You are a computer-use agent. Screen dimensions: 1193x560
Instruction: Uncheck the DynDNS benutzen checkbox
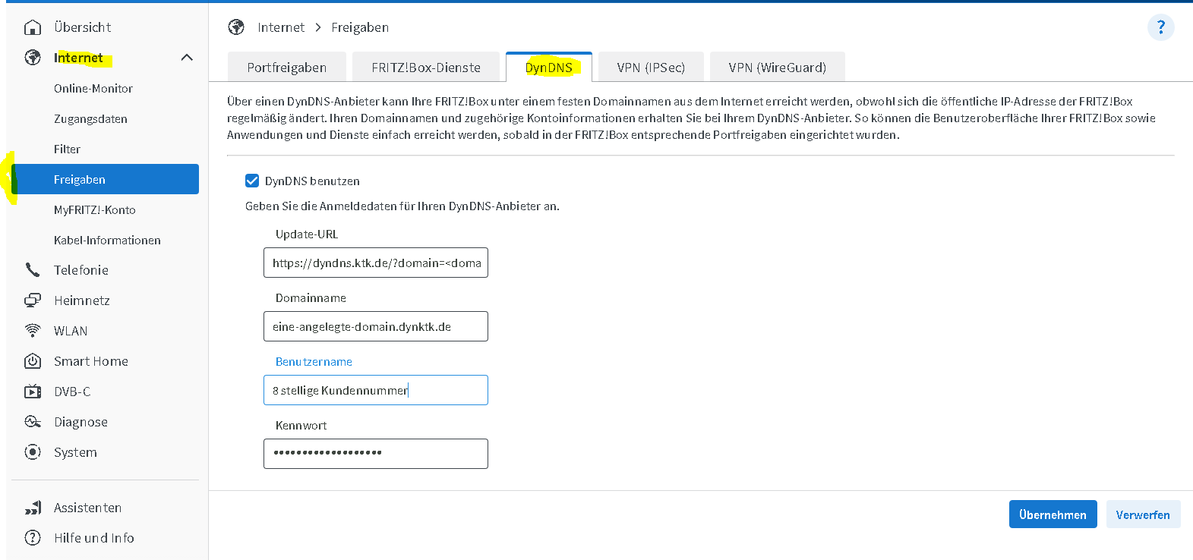[252, 181]
